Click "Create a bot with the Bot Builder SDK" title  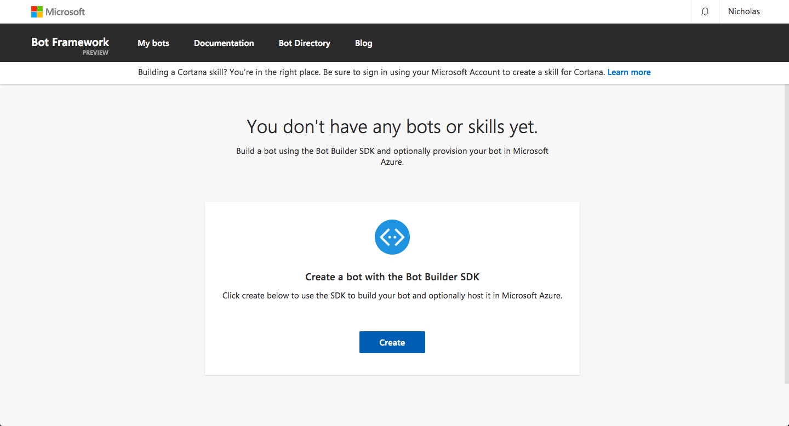pos(392,277)
